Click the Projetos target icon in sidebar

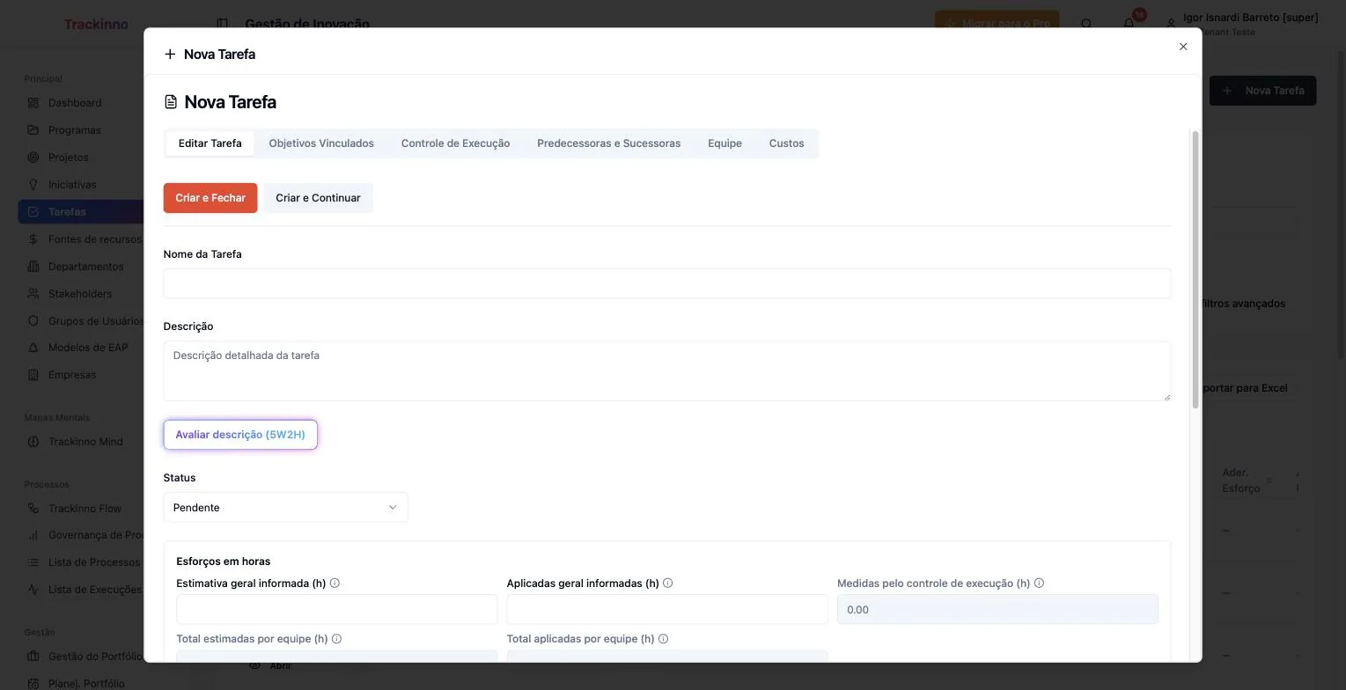[x=33, y=158]
